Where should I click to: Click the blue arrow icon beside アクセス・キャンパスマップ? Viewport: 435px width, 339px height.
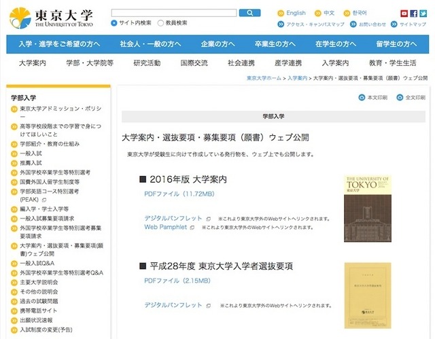tap(281, 24)
